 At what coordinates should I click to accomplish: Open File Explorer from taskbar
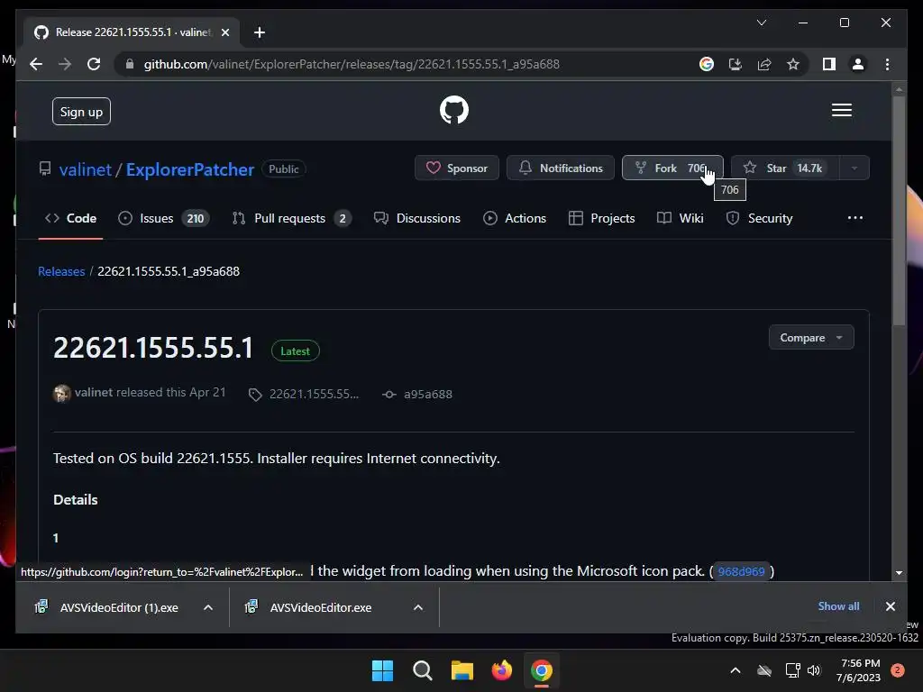click(462, 670)
